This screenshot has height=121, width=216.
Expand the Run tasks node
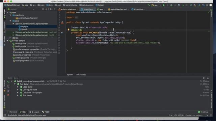(x=18, y=95)
